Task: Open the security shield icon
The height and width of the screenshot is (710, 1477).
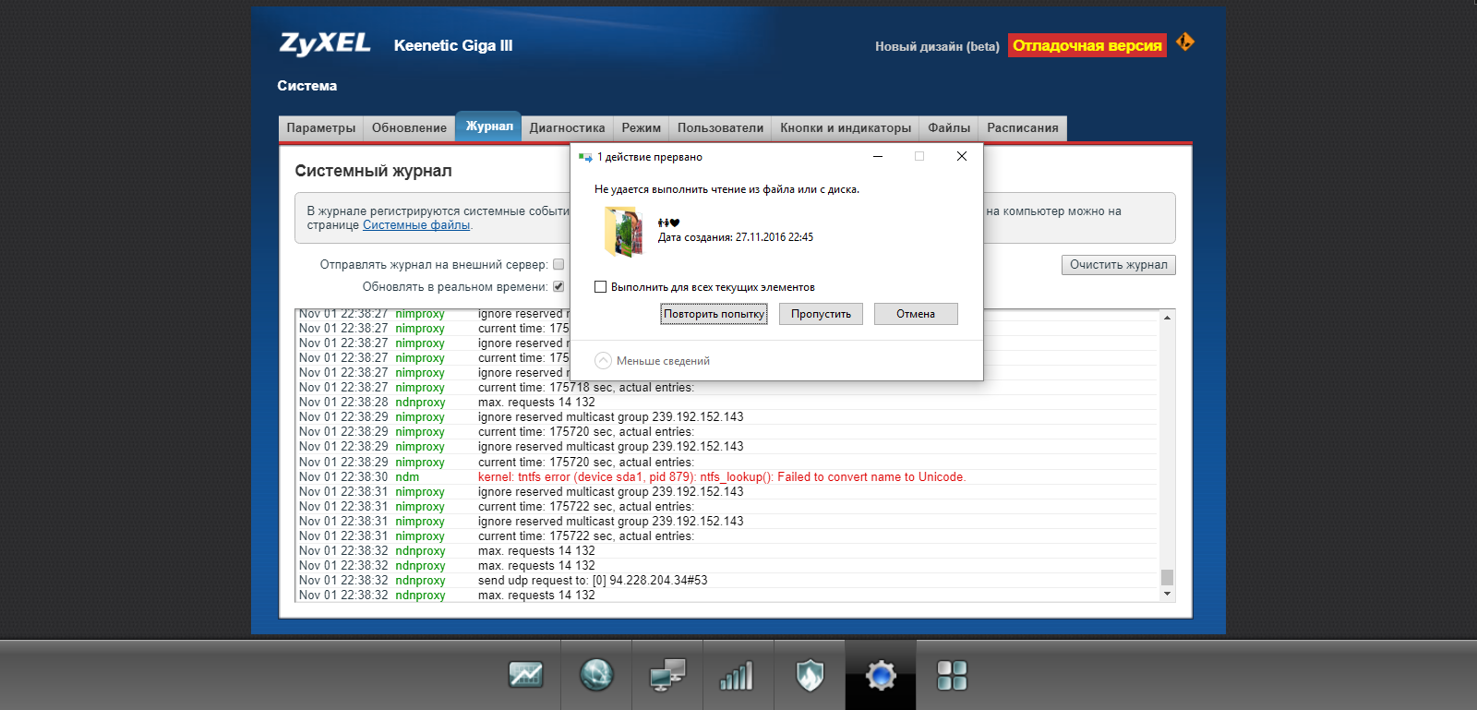Action: pyautogui.click(x=810, y=675)
